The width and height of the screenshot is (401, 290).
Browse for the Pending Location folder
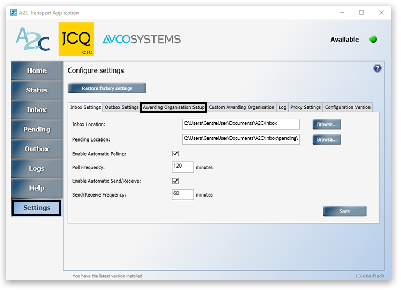(x=327, y=140)
